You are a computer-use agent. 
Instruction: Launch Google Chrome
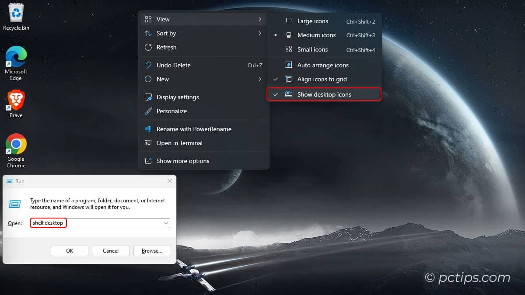point(16,144)
